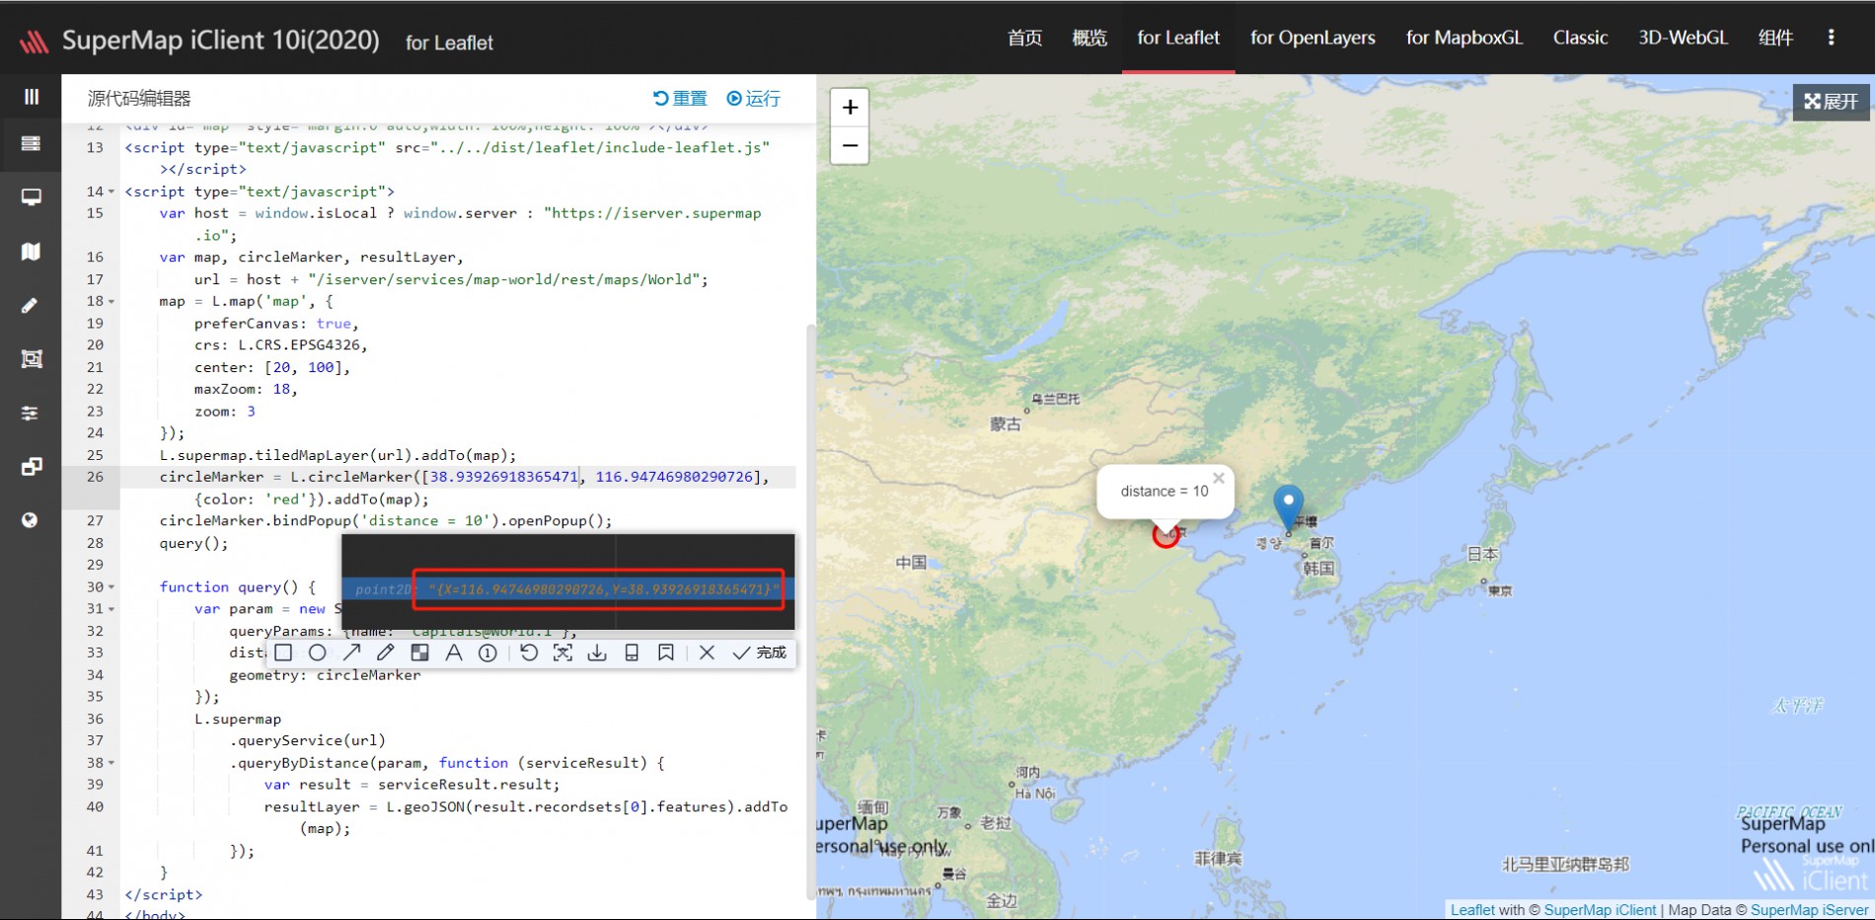Undo last annotation in screenshot toolbar
The height and width of the screenshot is (920, 1875).
[529, 652]
